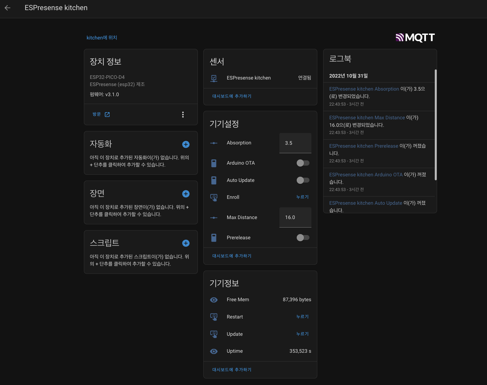Click the sensor state '연결됨'
Screen dimensions: 487x385
tap(305, 78)
